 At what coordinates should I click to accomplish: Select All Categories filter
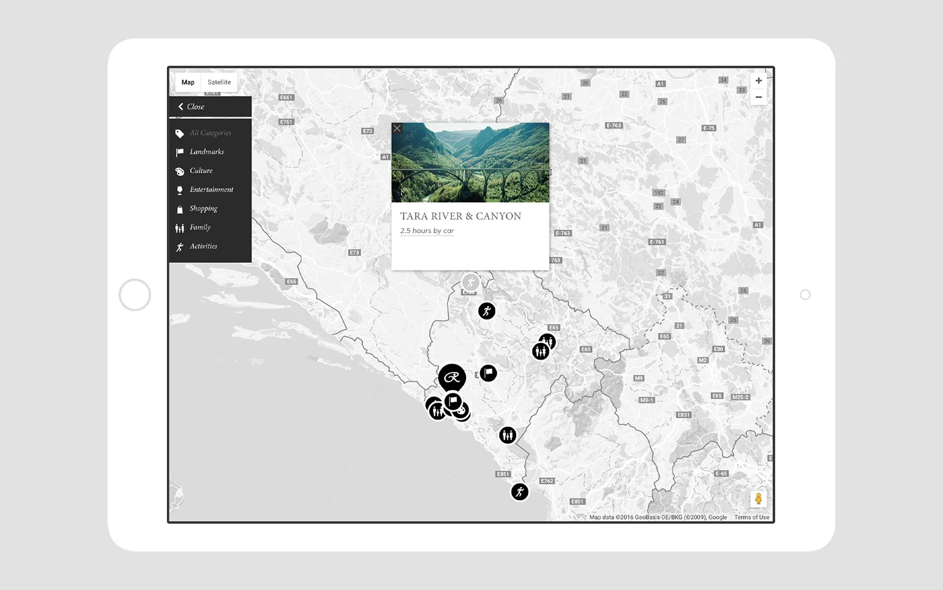click(210, 133)
